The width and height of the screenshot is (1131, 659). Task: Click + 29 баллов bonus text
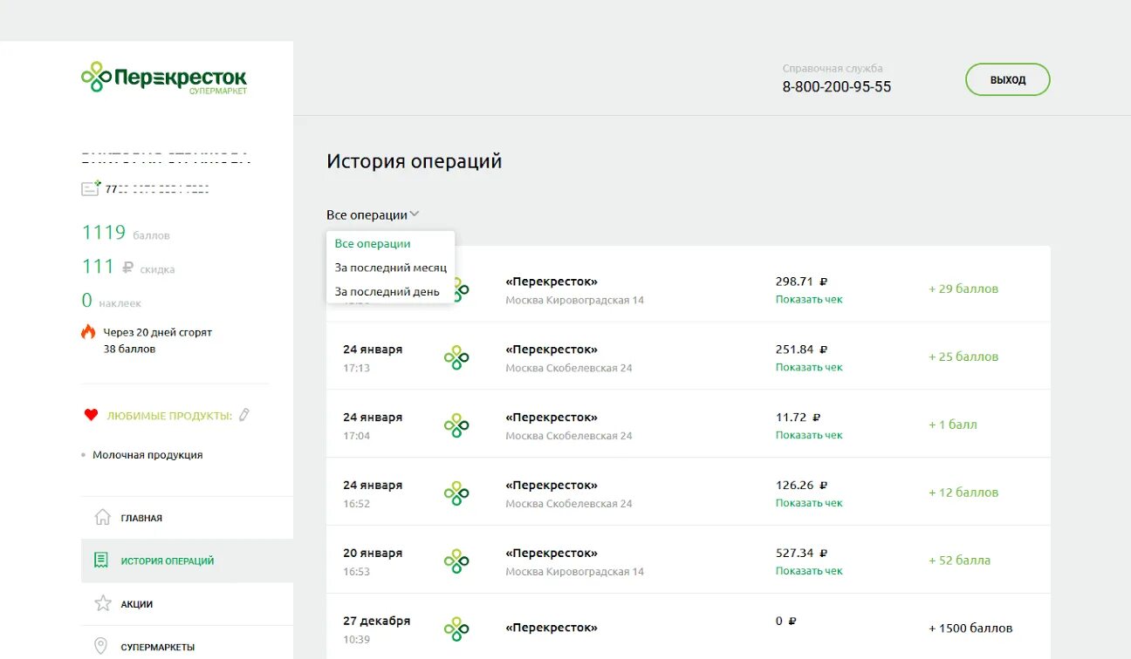pyautogui.click(x=963, y=289)
